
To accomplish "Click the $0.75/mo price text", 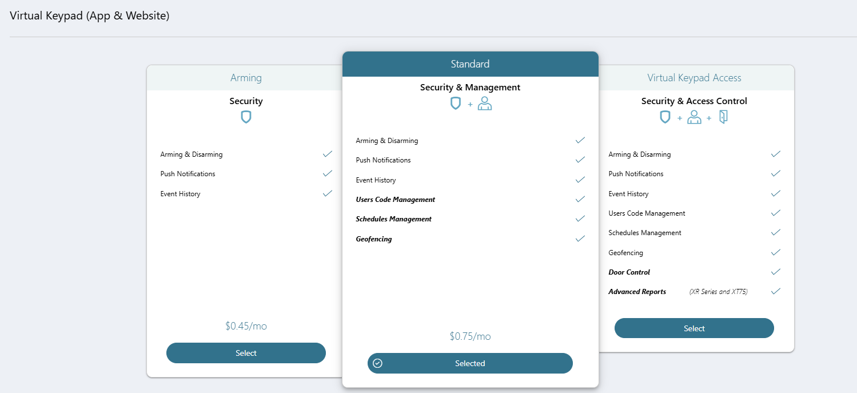I will [x=469, y=336].
